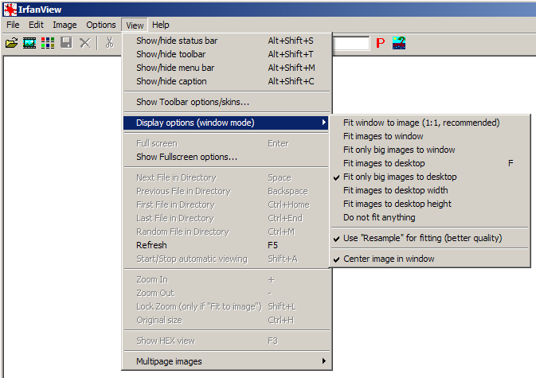Image resolution: width=536 pixels, height=378 pixels.
Task: Toggle Show/hide toolbar
Action: tap(226, 54)
